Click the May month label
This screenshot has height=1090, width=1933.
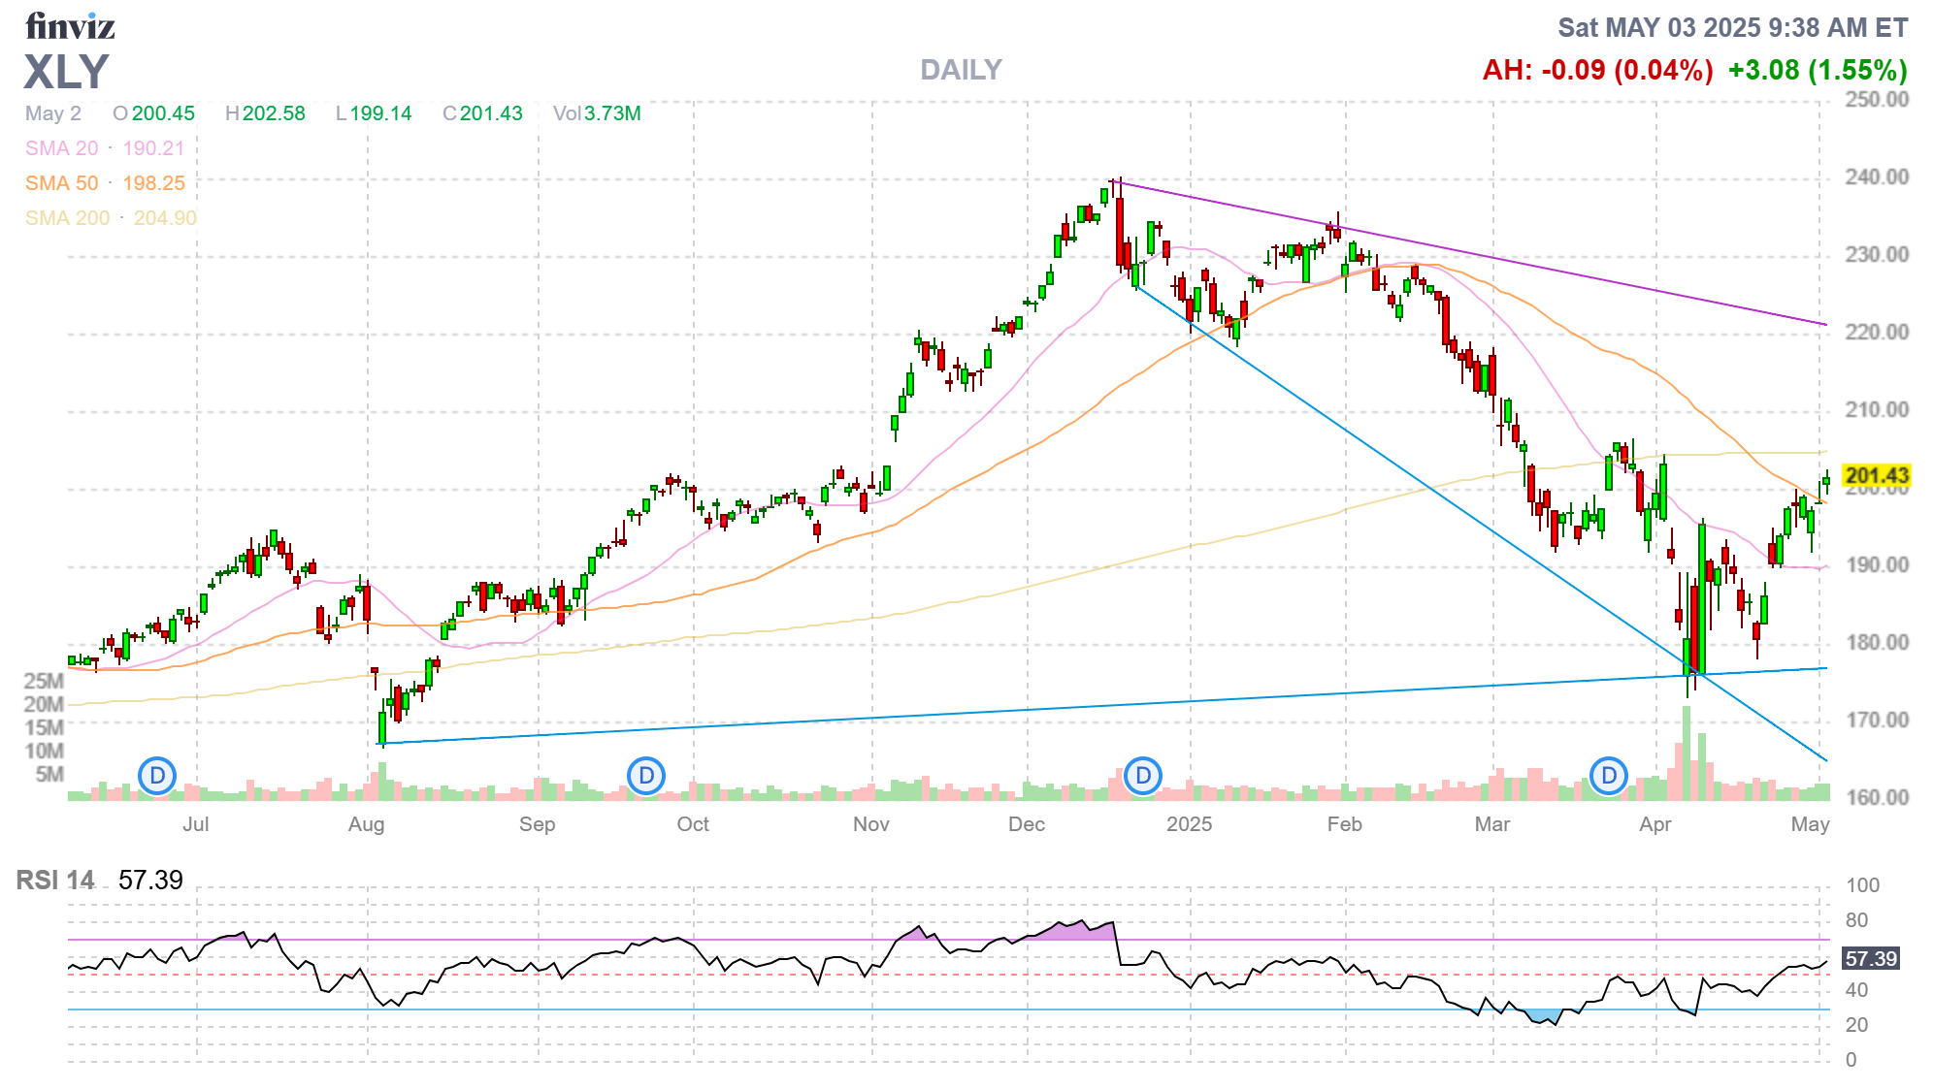[1811, 824]
